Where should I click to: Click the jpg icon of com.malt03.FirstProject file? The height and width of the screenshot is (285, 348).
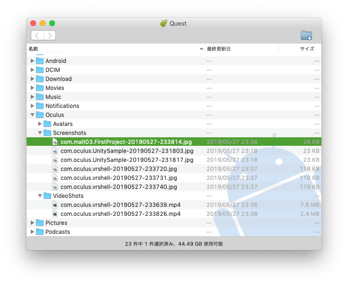pos(55,142)
